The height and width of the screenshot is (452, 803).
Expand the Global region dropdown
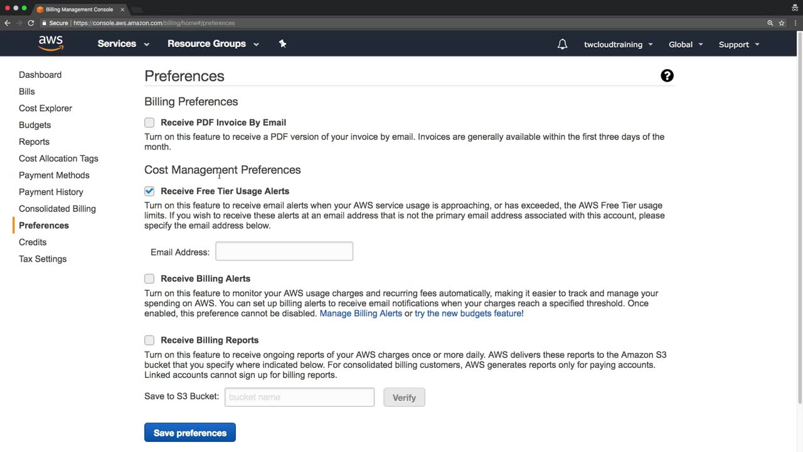(x=685, y=45)
